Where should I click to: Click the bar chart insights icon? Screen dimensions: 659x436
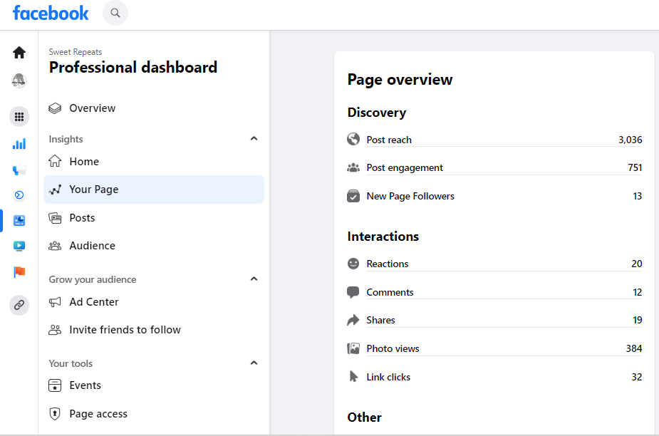(x=19, y=144)
